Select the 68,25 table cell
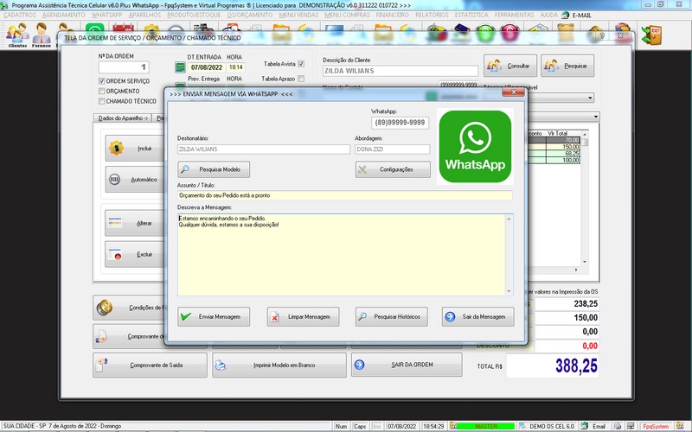692x432 pixels. pos(563,154)
